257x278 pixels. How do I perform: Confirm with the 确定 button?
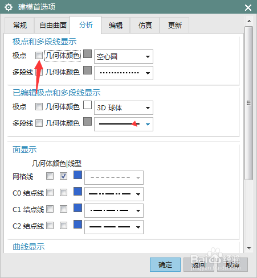pos(165,264)
